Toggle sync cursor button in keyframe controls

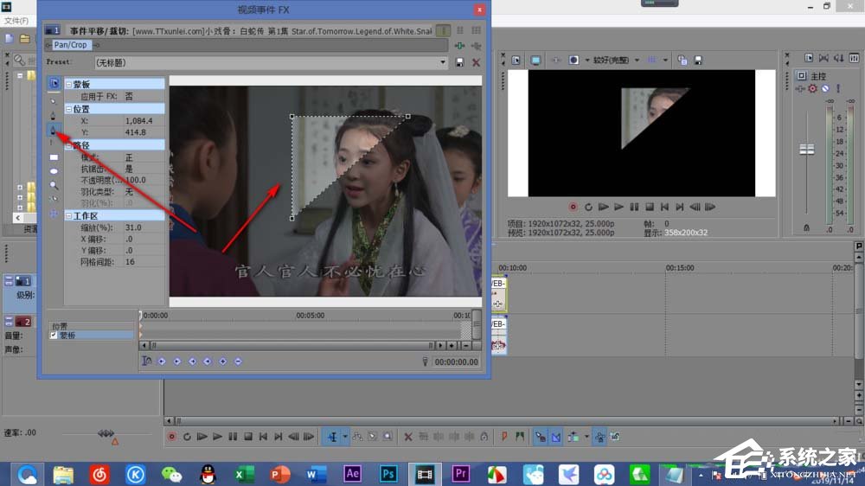coord(147,361)
